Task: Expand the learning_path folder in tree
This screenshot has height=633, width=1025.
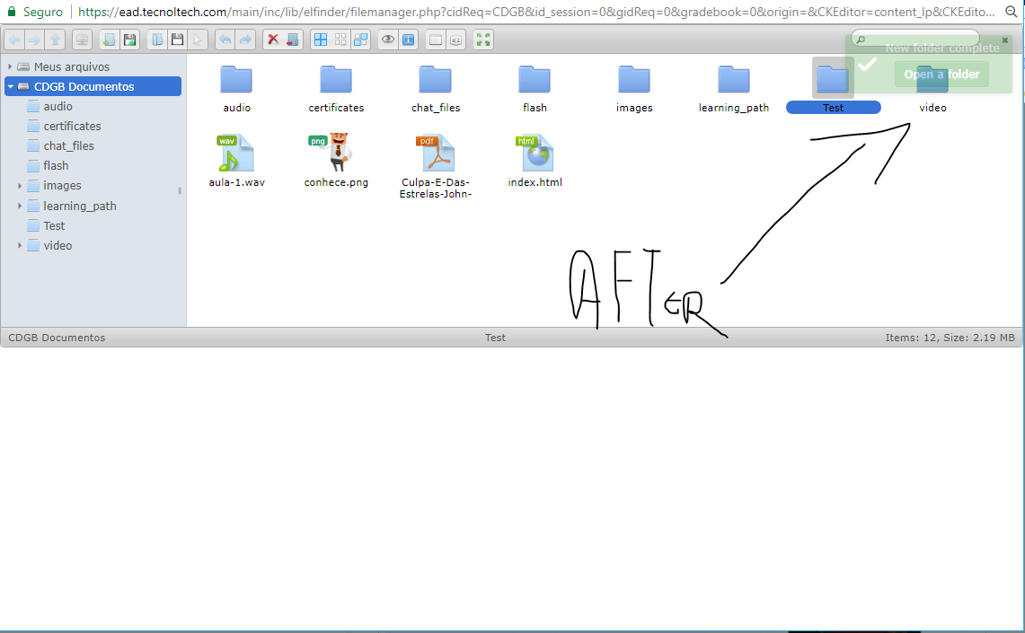Action: [x=20, y=206]
